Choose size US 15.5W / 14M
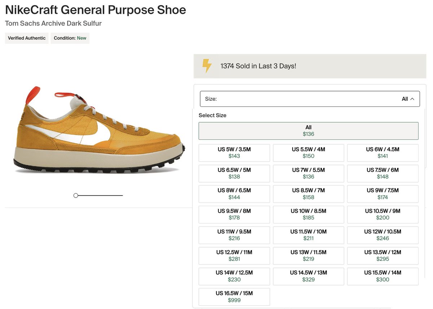 click(383, 276)
